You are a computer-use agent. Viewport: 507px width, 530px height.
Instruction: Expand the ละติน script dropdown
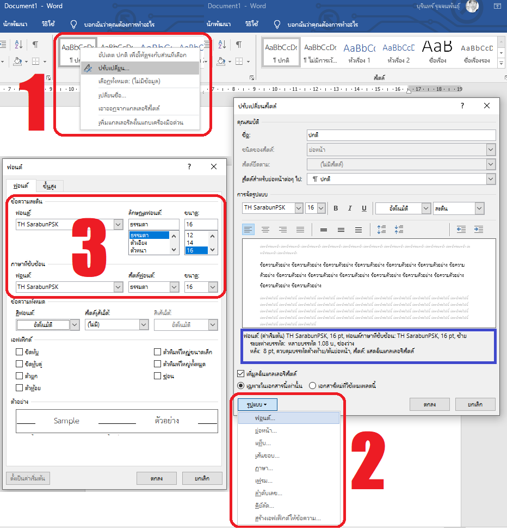pos(479,208)
